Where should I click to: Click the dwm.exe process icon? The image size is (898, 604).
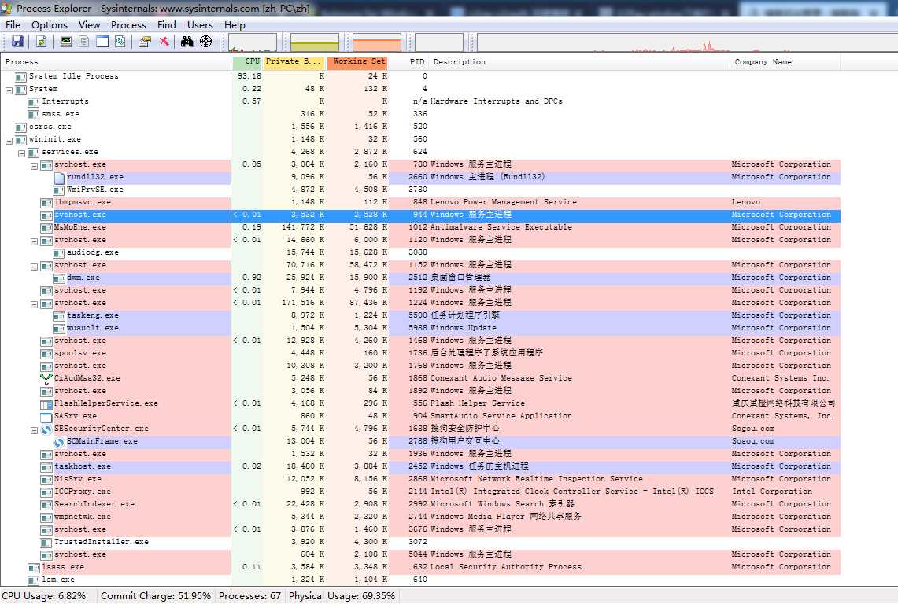[59, 278]
